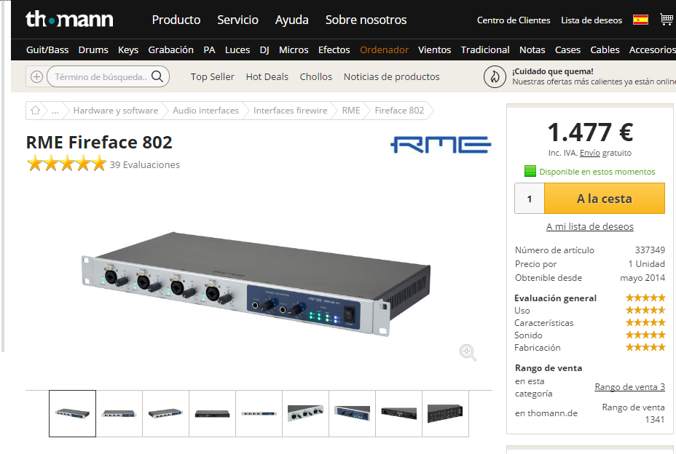
Task: Select the Keys category
Action: 128,50
